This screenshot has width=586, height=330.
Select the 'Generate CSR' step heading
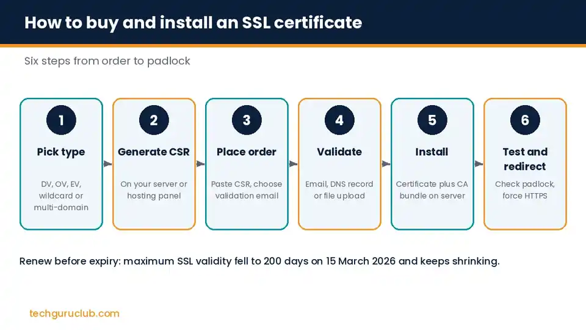coord(154,152)
